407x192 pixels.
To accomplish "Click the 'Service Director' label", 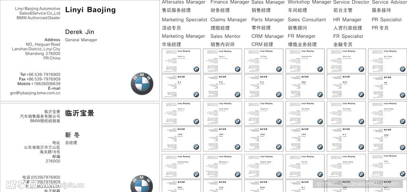I will (351, 2).
